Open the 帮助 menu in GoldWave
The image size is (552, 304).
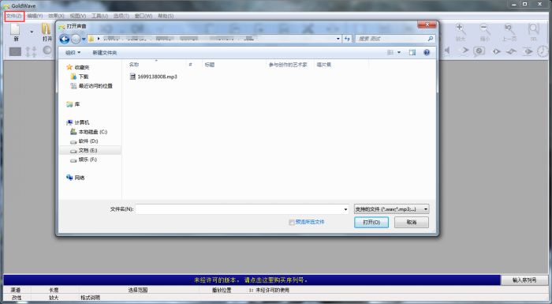tap(166, 16)
